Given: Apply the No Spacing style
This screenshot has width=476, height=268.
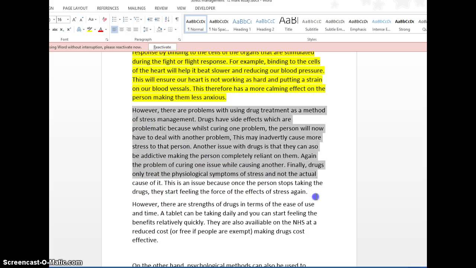Looking at the screenshot, I should (219, 25).
